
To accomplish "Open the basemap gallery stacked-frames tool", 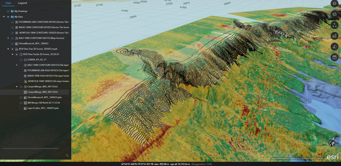I will pyautogui.click(x=334, y=14).
